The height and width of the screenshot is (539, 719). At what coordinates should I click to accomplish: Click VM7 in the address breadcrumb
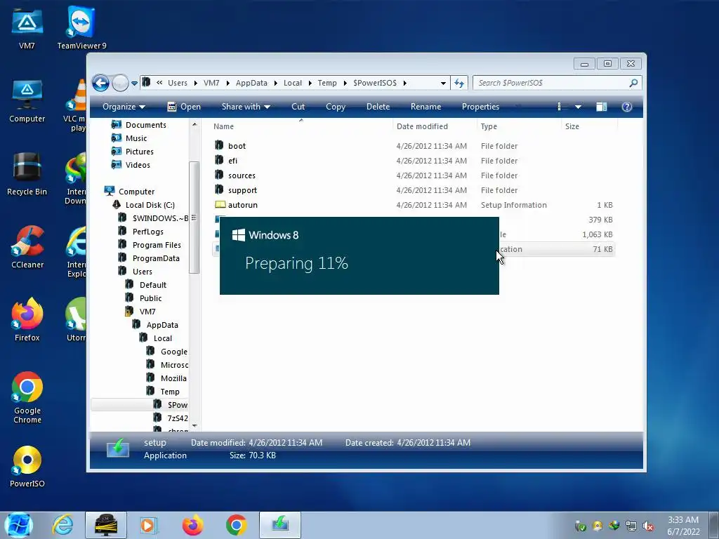coord(211,83)
